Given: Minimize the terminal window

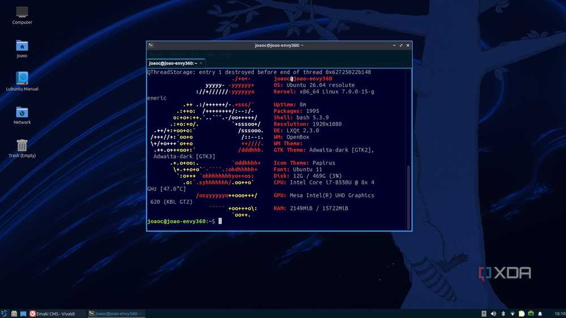Looking at the screenshot, I should coord(394,45).
